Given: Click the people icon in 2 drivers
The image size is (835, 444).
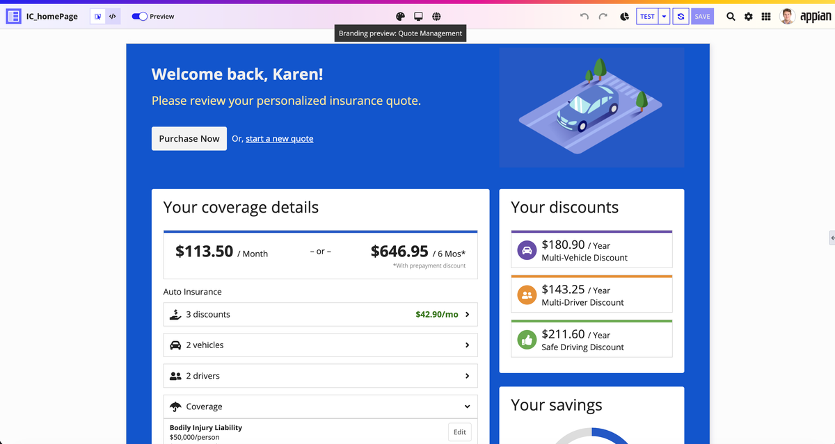Looking at the screenshot, I should (x=176, y=376).
